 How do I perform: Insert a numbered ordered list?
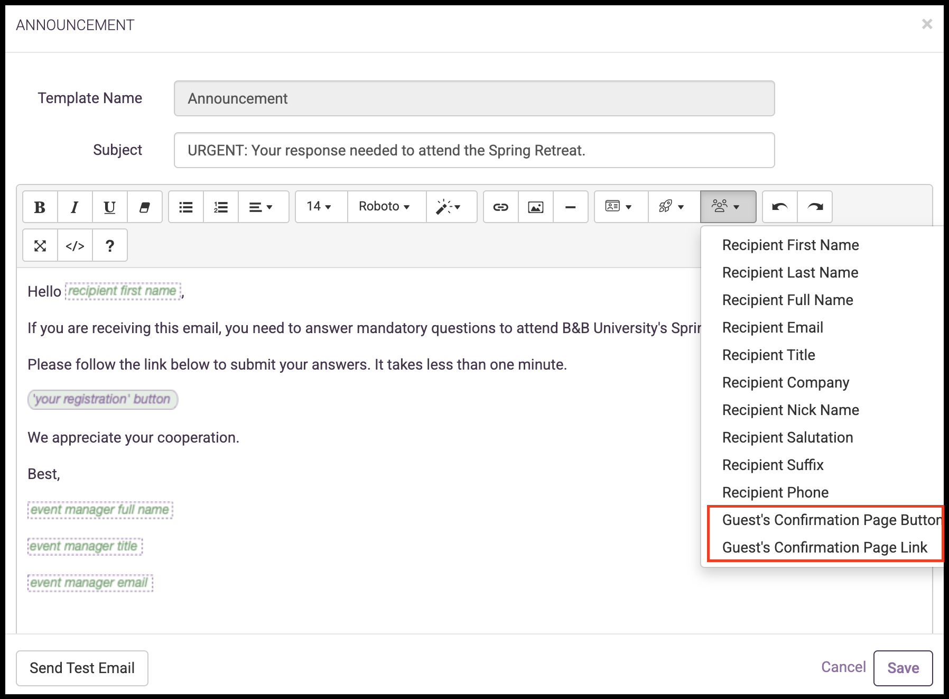pyautogui.click(x=221, y=207)
